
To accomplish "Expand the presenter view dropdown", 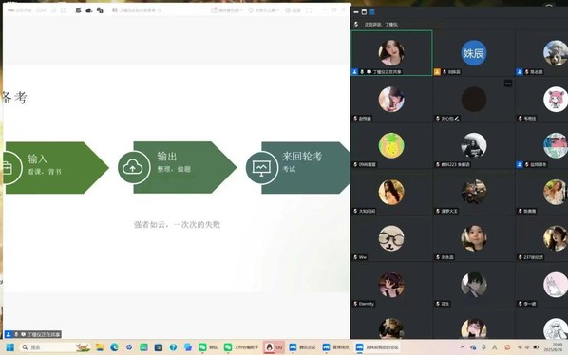I will (227, 10).
